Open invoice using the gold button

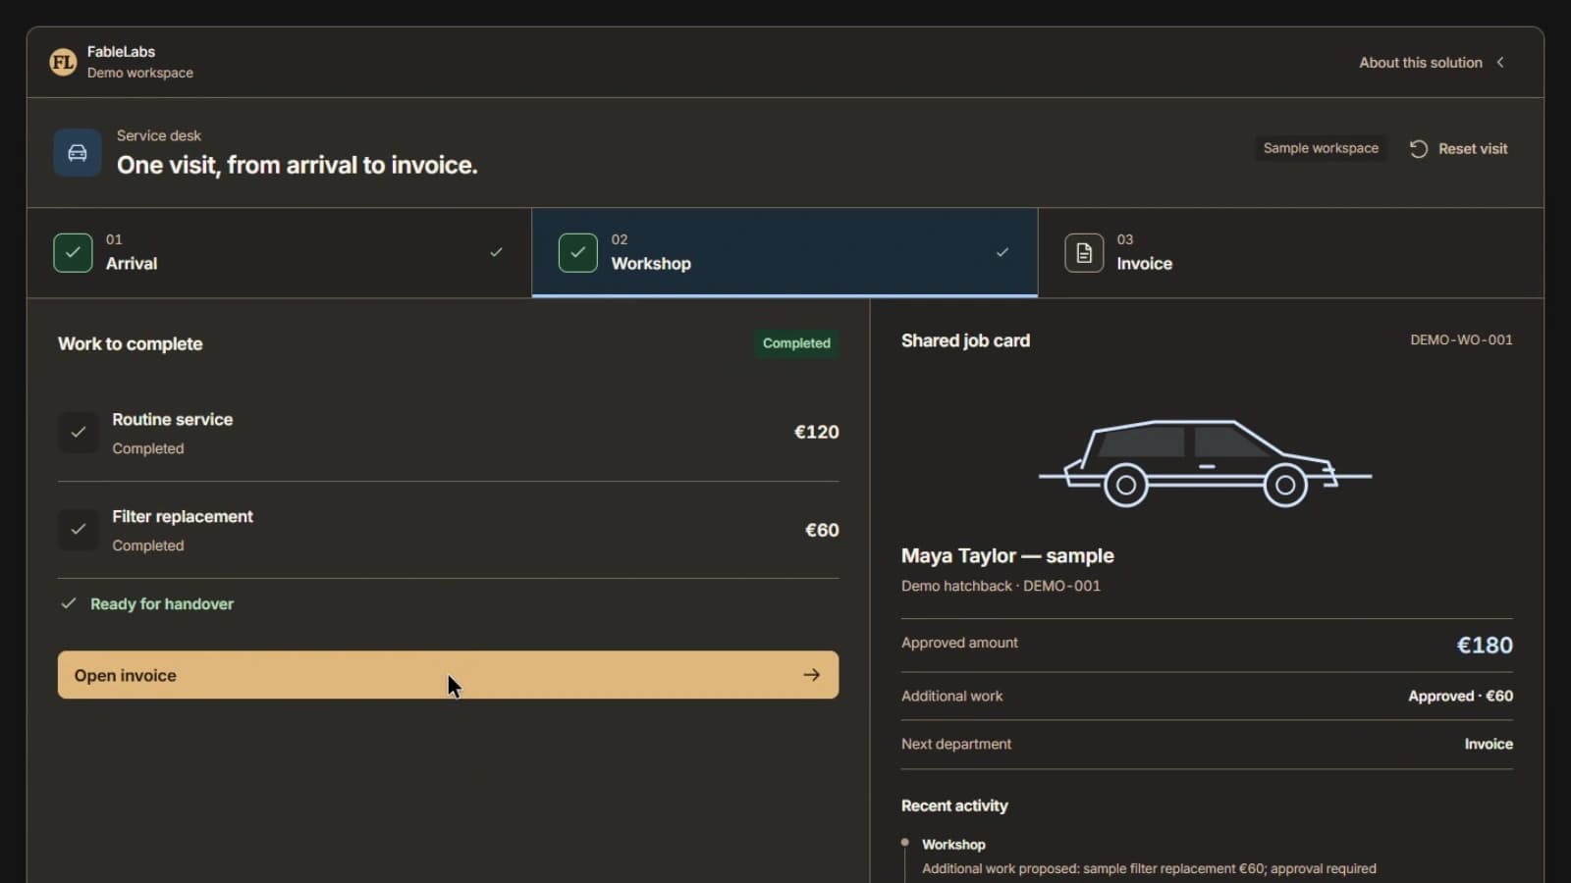[x=448, y=675]
